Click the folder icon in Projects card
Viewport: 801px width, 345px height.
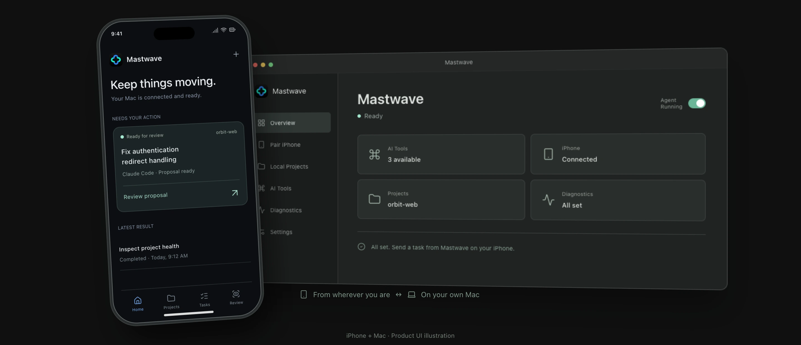(374, 199)
